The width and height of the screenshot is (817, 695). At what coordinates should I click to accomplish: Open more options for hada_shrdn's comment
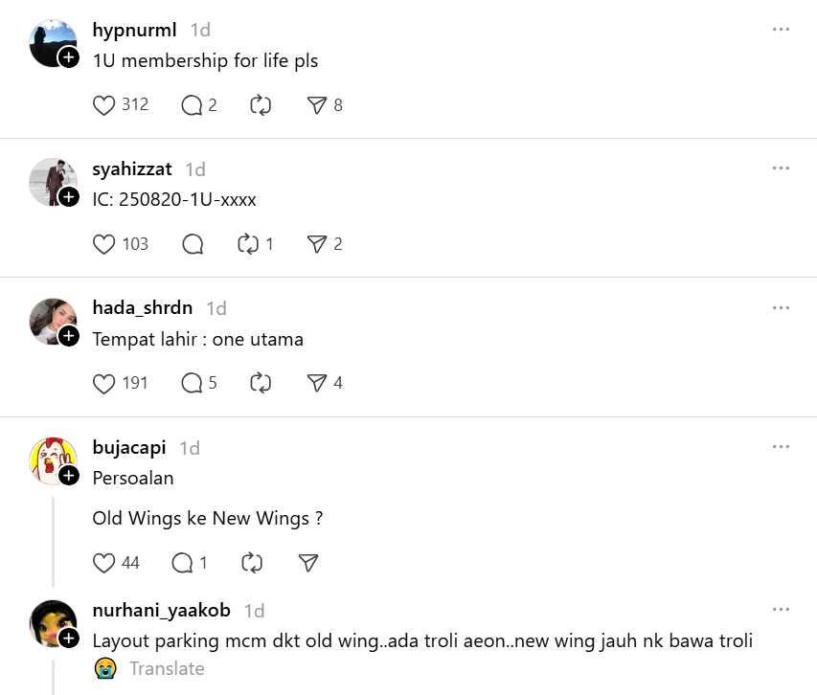click(781, 308)
